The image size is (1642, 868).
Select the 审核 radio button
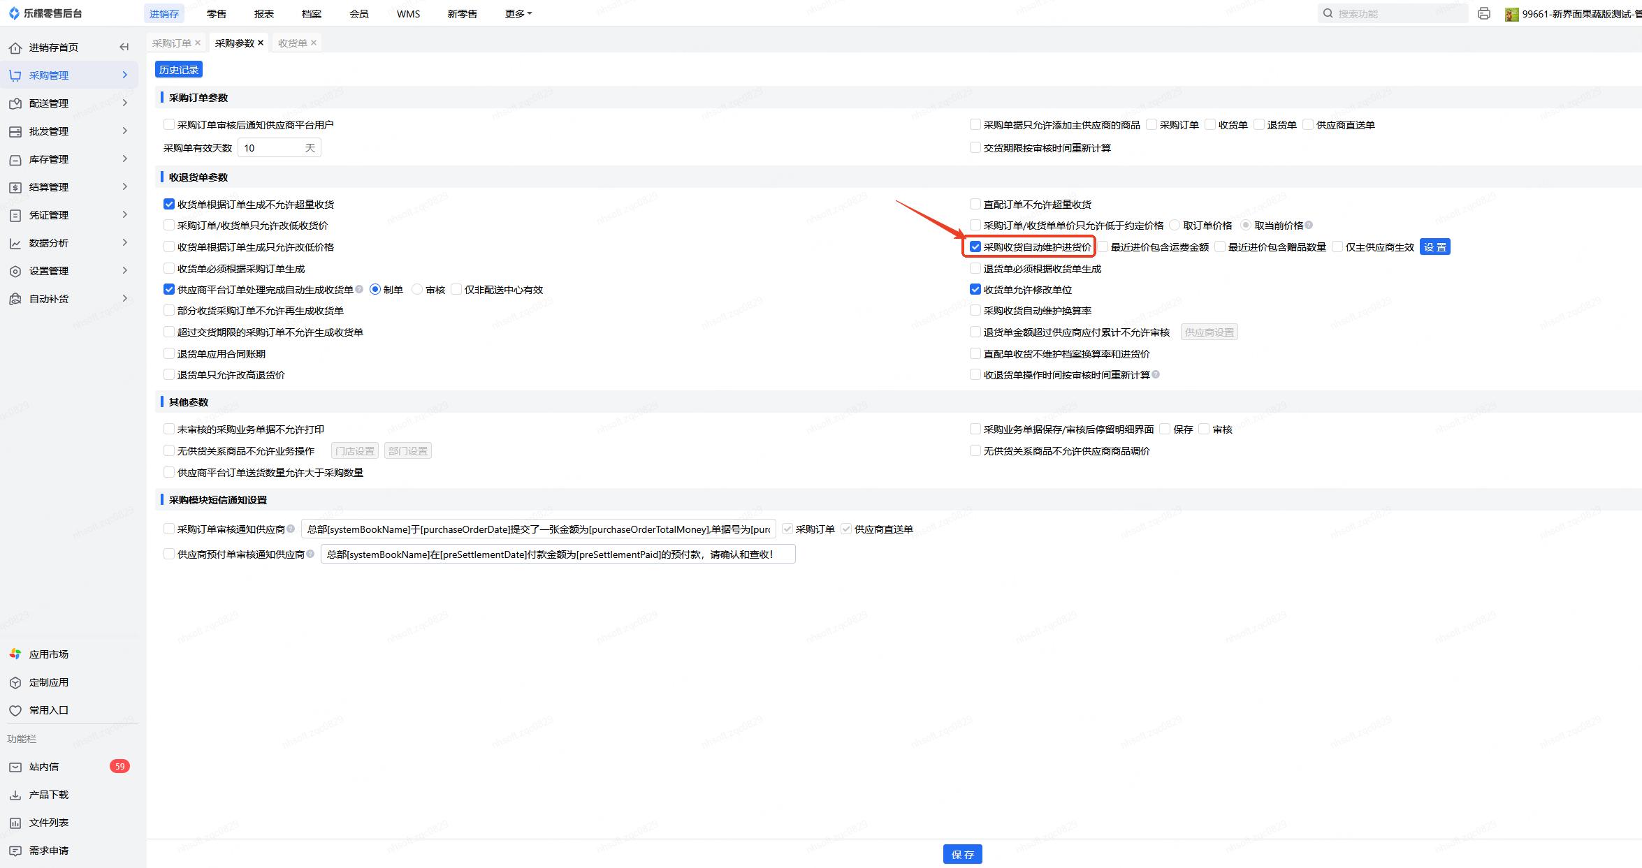[x=418, y=289]
